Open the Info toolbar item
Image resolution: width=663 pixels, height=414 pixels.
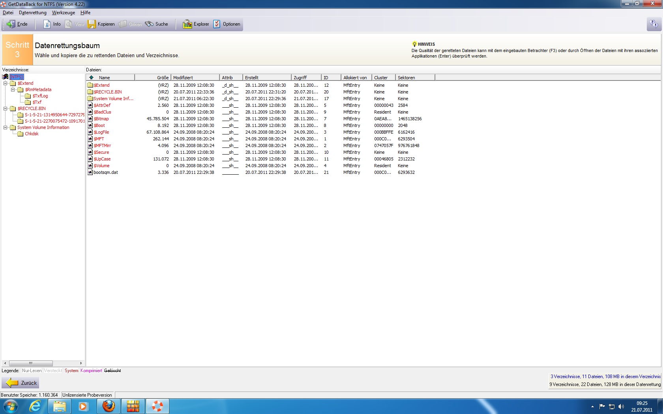click(x=52, y=24)
